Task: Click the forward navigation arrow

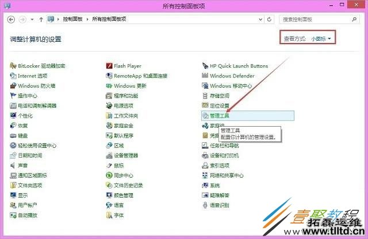Action: pyautogui.click(x=22, y=19)
